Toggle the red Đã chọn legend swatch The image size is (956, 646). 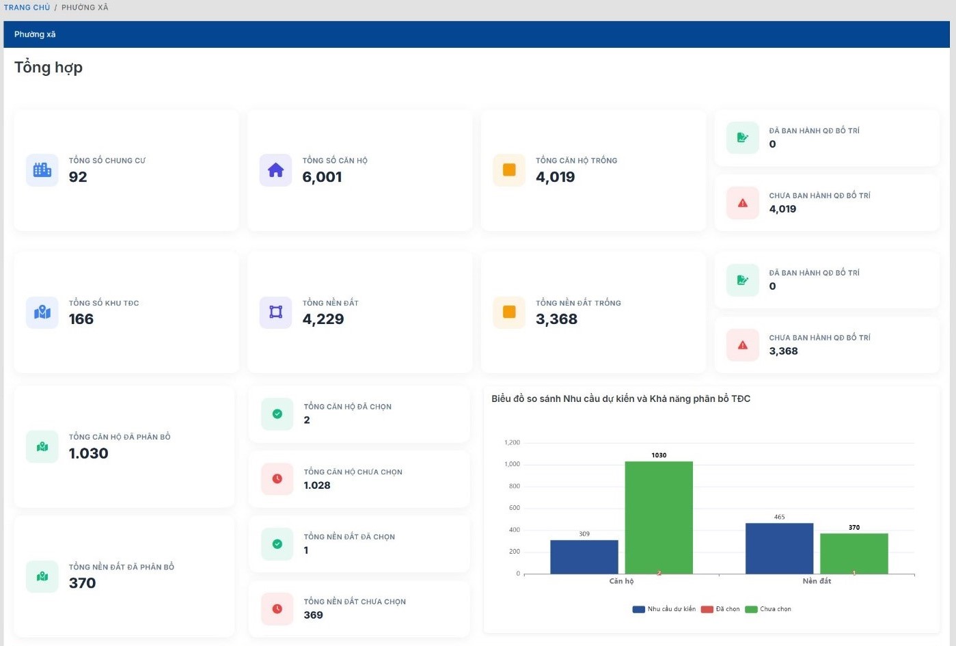(707, 609)
